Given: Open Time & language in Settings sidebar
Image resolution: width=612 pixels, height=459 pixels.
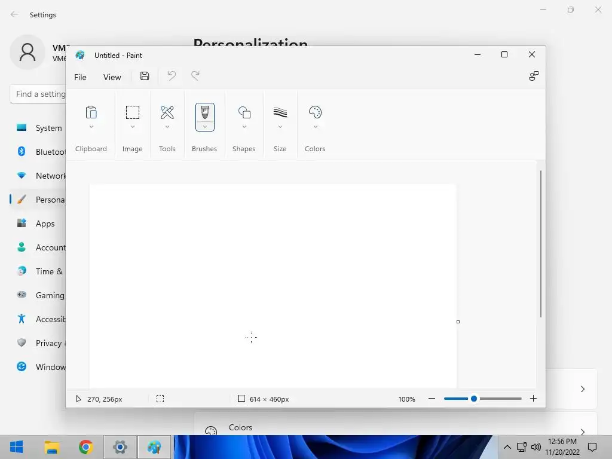Looking at the screenshot, I should pyautogui.click(x=39, y=271).
